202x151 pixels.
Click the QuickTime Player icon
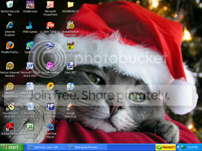[50, 127]
